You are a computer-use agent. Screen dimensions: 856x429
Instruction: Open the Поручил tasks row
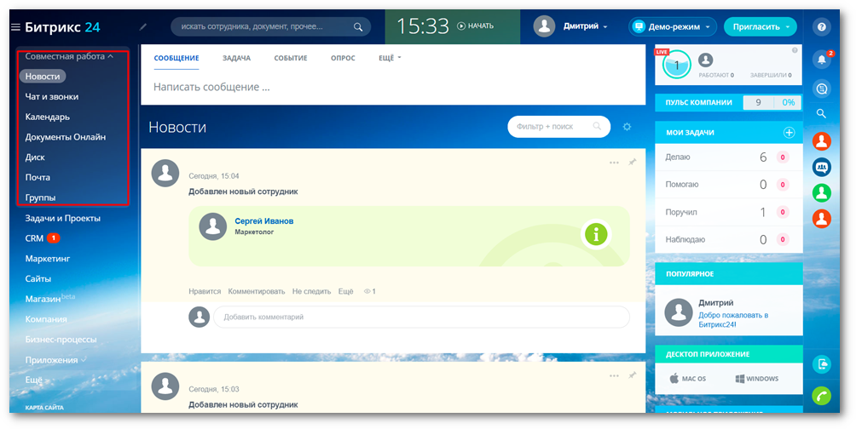[x=729, y=212]
